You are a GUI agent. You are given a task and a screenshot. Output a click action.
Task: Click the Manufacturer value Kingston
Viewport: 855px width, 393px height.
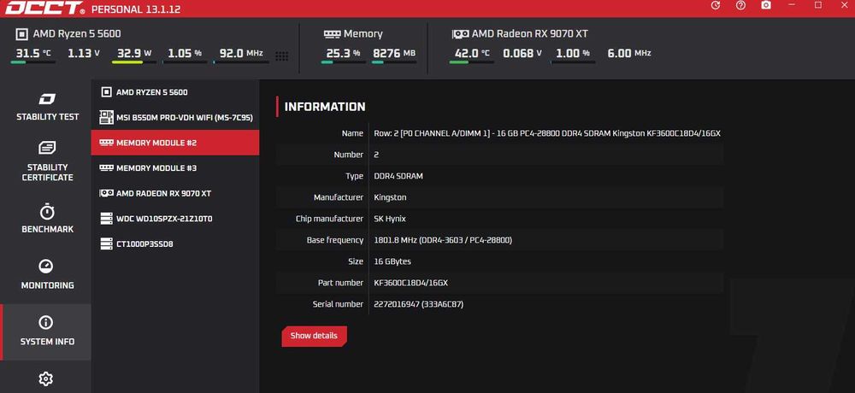coord(390,197)
